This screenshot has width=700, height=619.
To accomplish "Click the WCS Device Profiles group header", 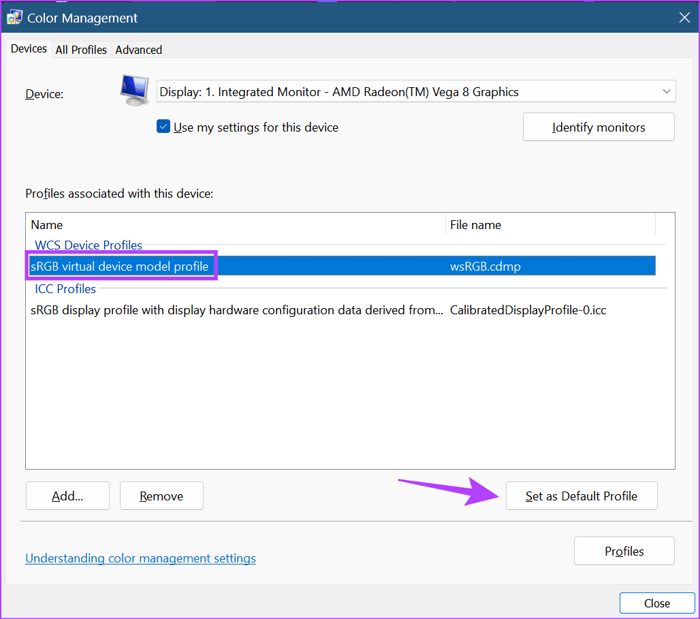I will (89, 245).
